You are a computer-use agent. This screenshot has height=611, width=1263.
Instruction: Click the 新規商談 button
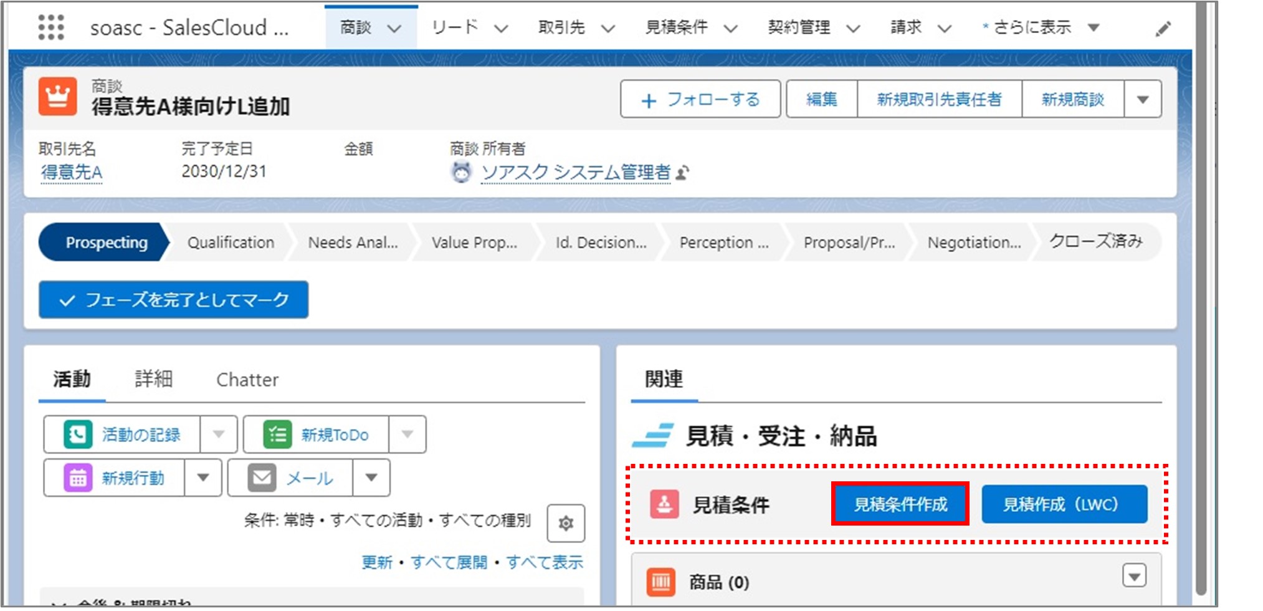(x=1073, y=99)
